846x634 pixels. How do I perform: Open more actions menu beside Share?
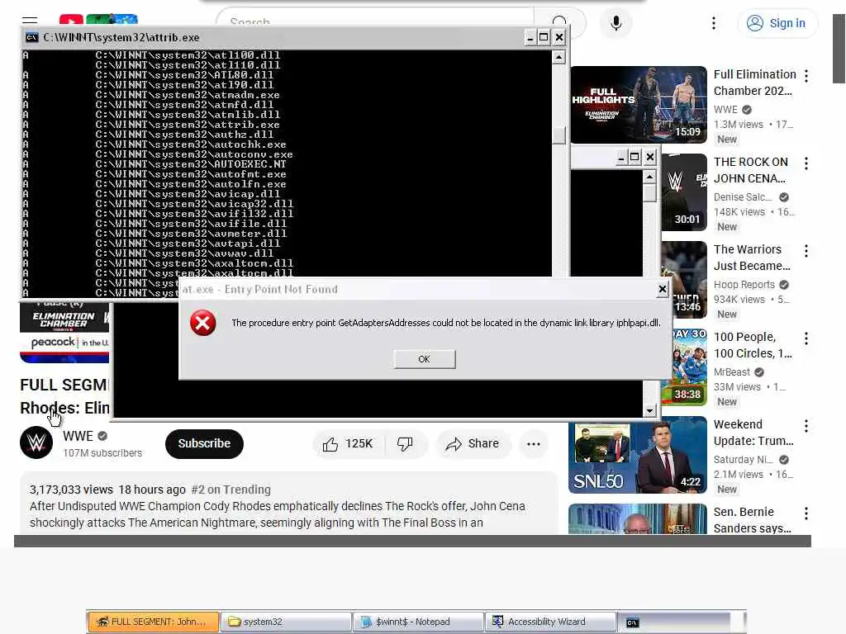click(533, 444)
